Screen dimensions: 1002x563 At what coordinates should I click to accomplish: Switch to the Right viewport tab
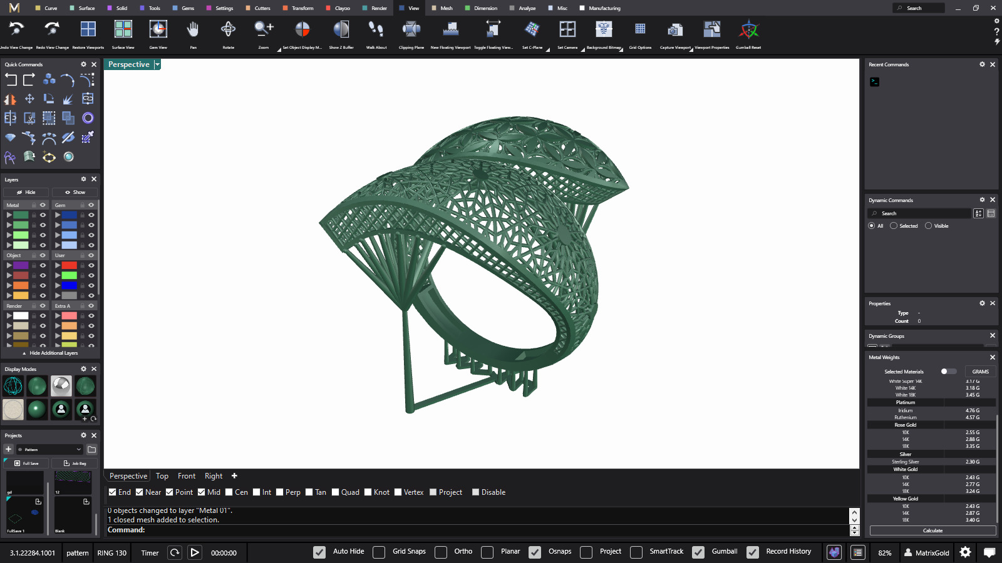pyautogui.click(x=214, y=476)
